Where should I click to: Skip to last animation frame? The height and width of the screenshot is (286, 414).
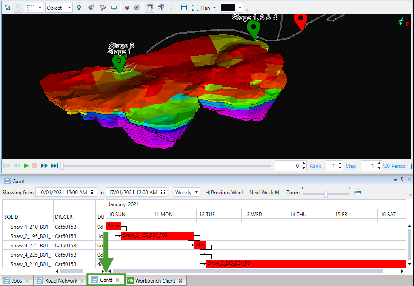pos(54,166)
